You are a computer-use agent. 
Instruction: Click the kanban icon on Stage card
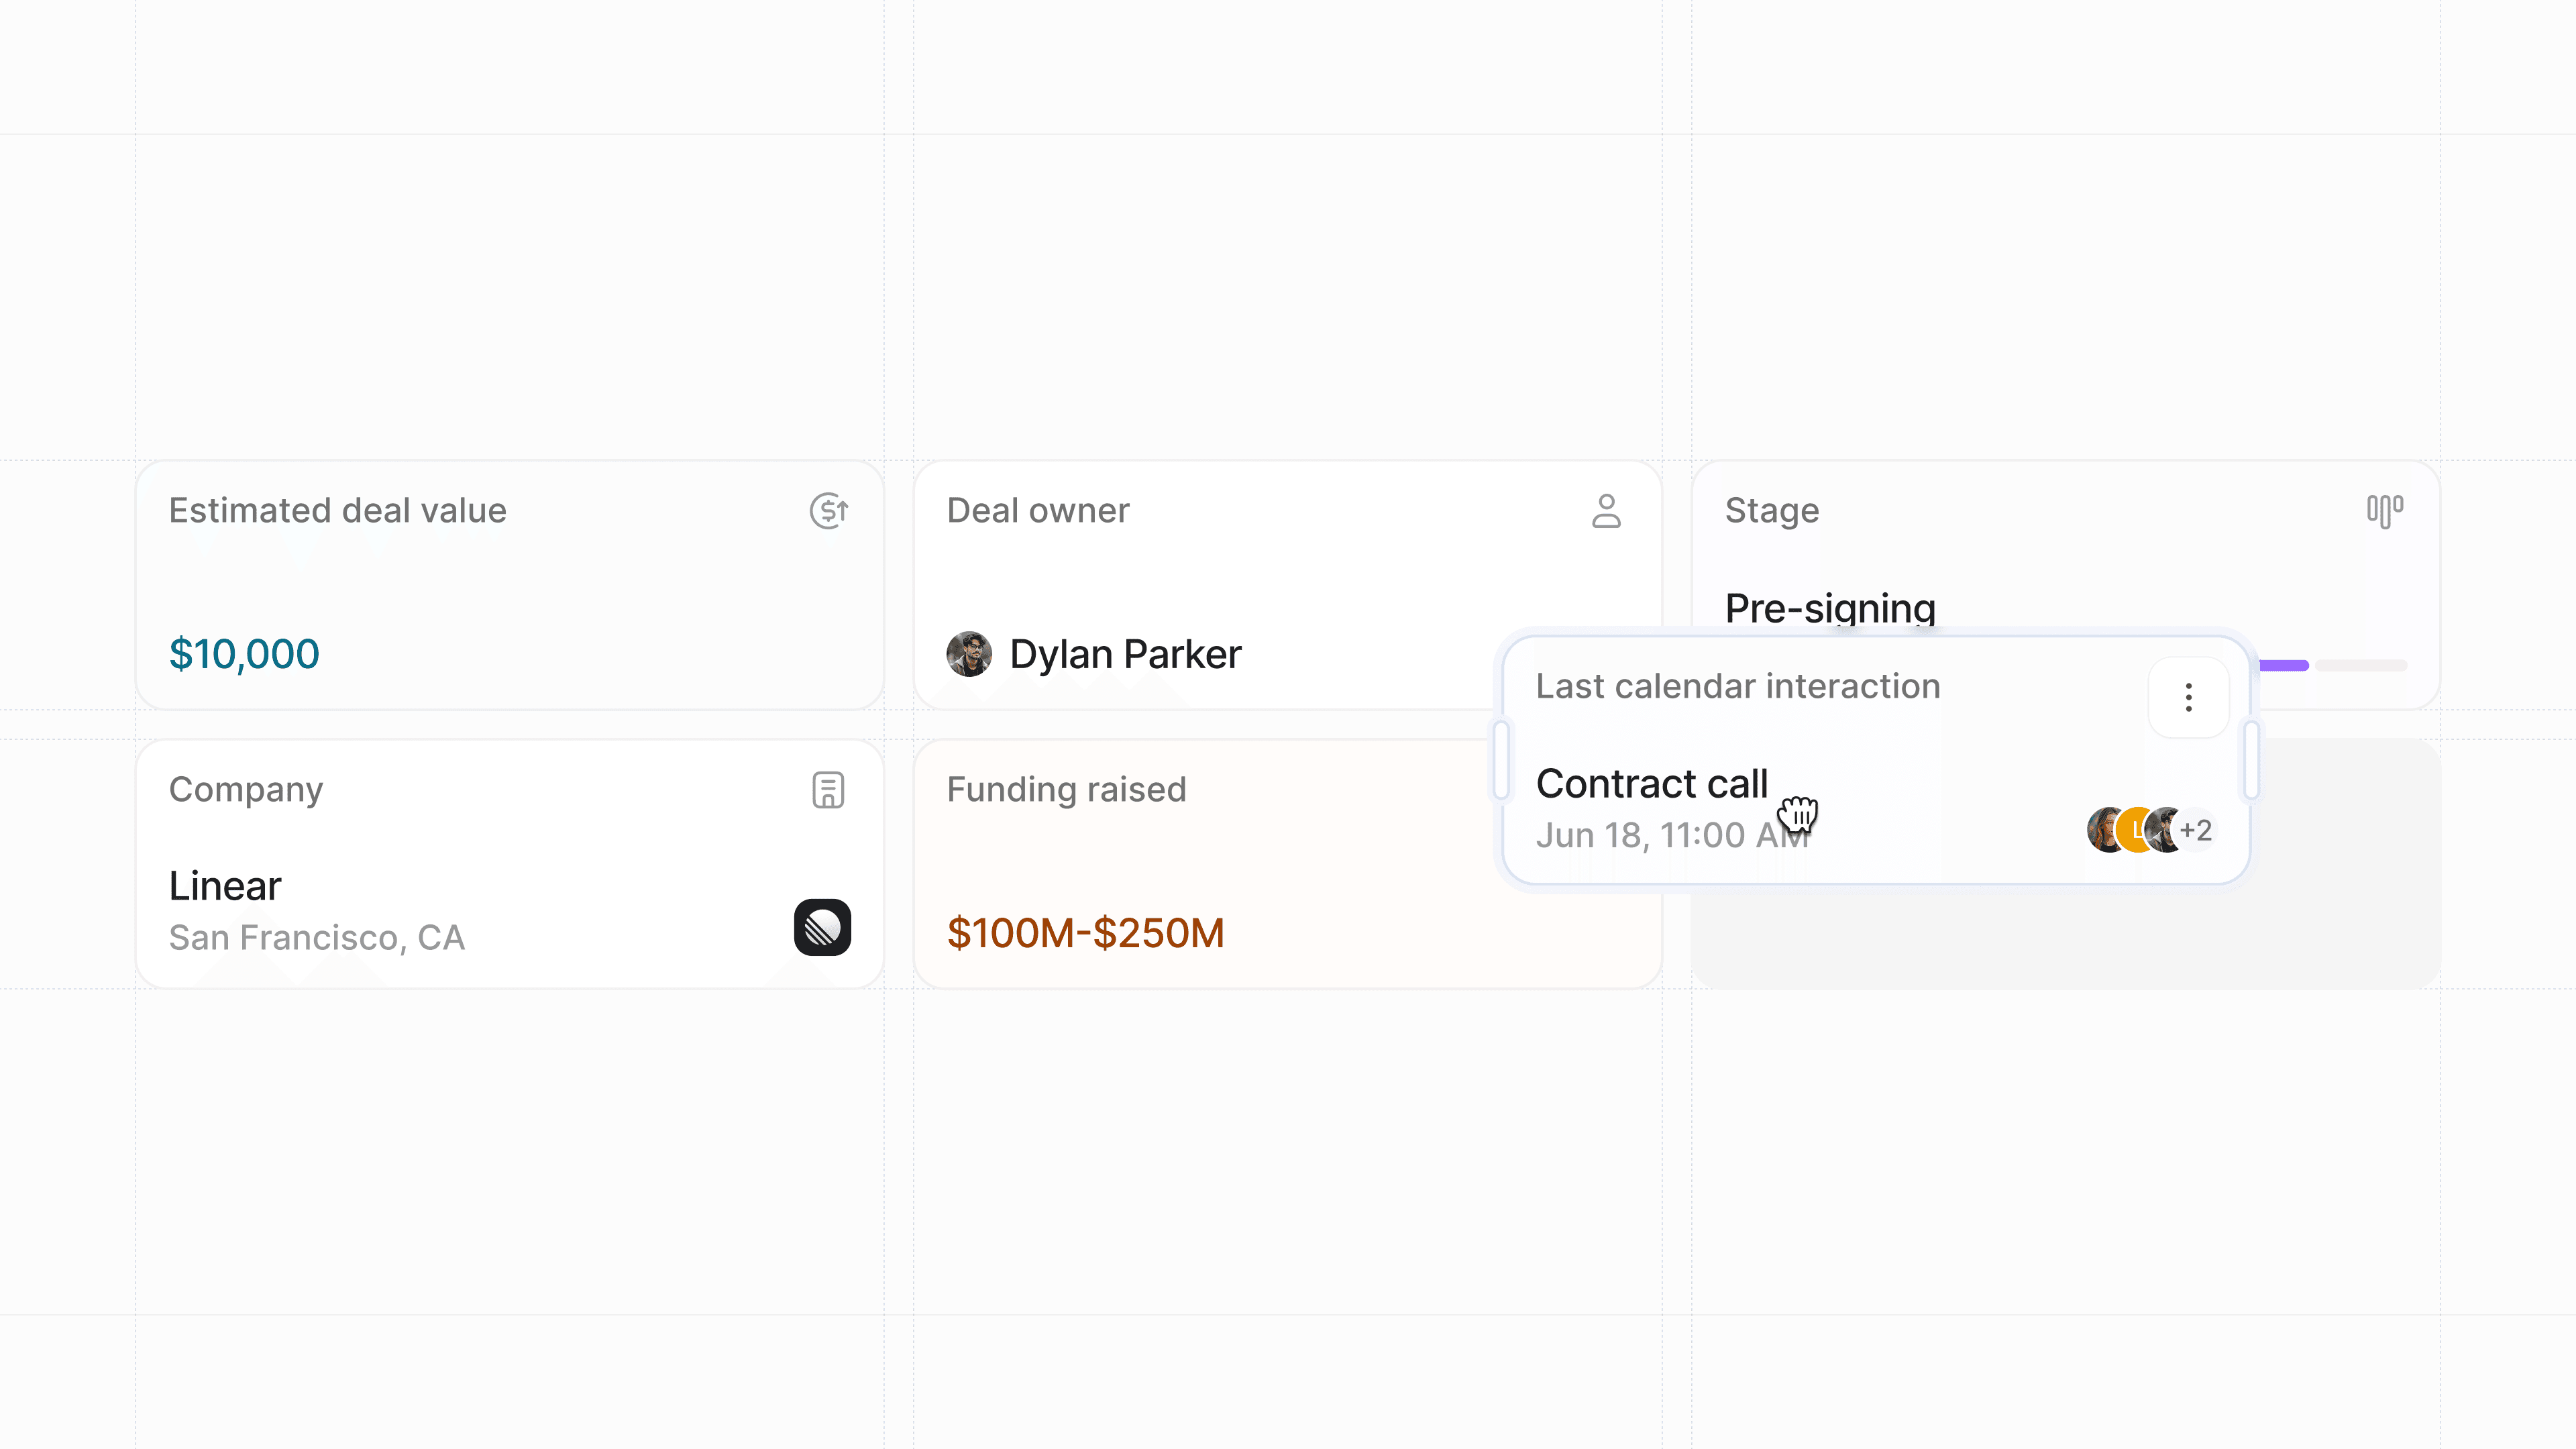(2384, 511)
